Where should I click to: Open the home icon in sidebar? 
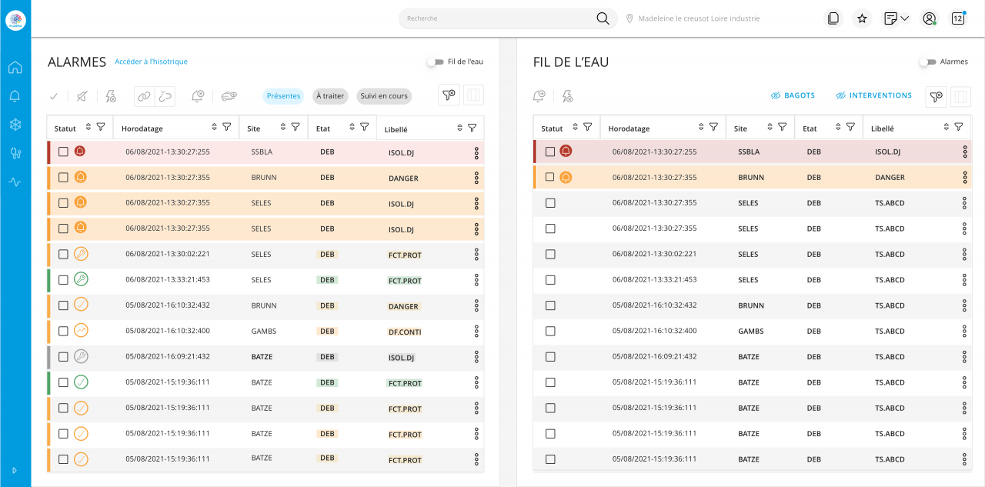pos(15,68)
